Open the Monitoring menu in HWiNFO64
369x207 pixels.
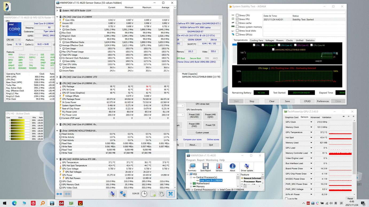[x=212, y=160]
